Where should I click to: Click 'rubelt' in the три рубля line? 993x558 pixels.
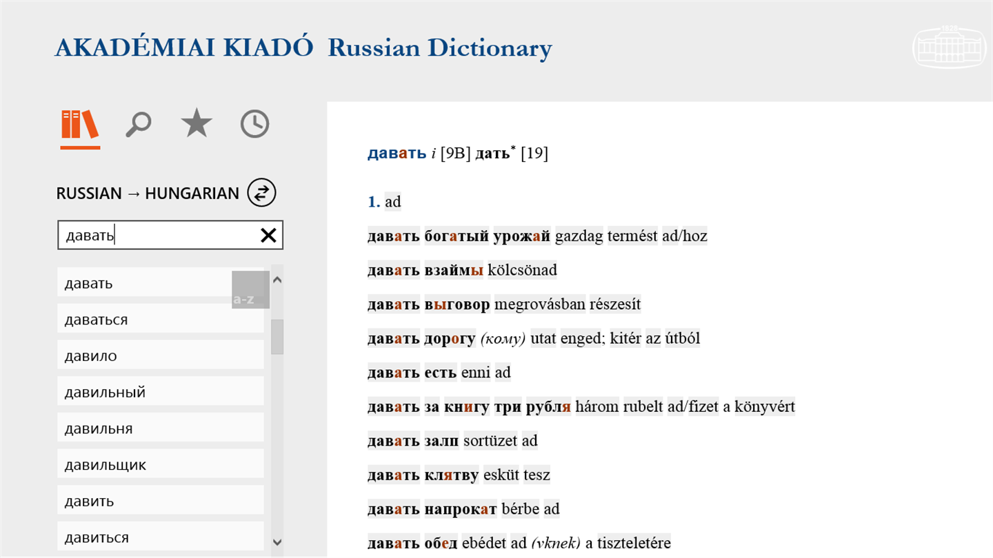[x=643, y=406]
